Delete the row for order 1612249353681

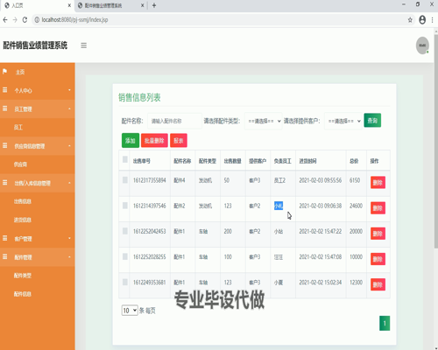(378, 284)
